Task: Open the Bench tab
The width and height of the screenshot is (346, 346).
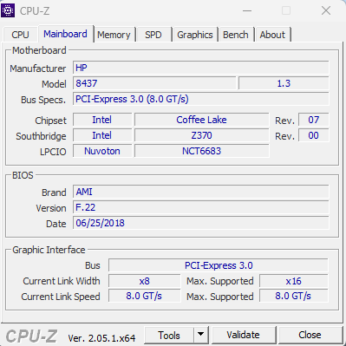Action: tap(236, 35)
